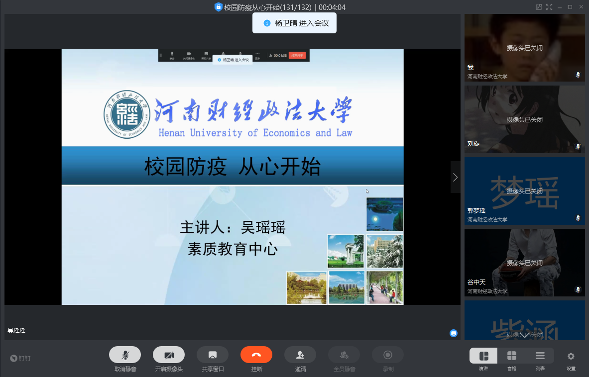Click the slide title 校园防疫 从心开始
Viewport: 589px width, 377px height.
click(x=233, y=167)
